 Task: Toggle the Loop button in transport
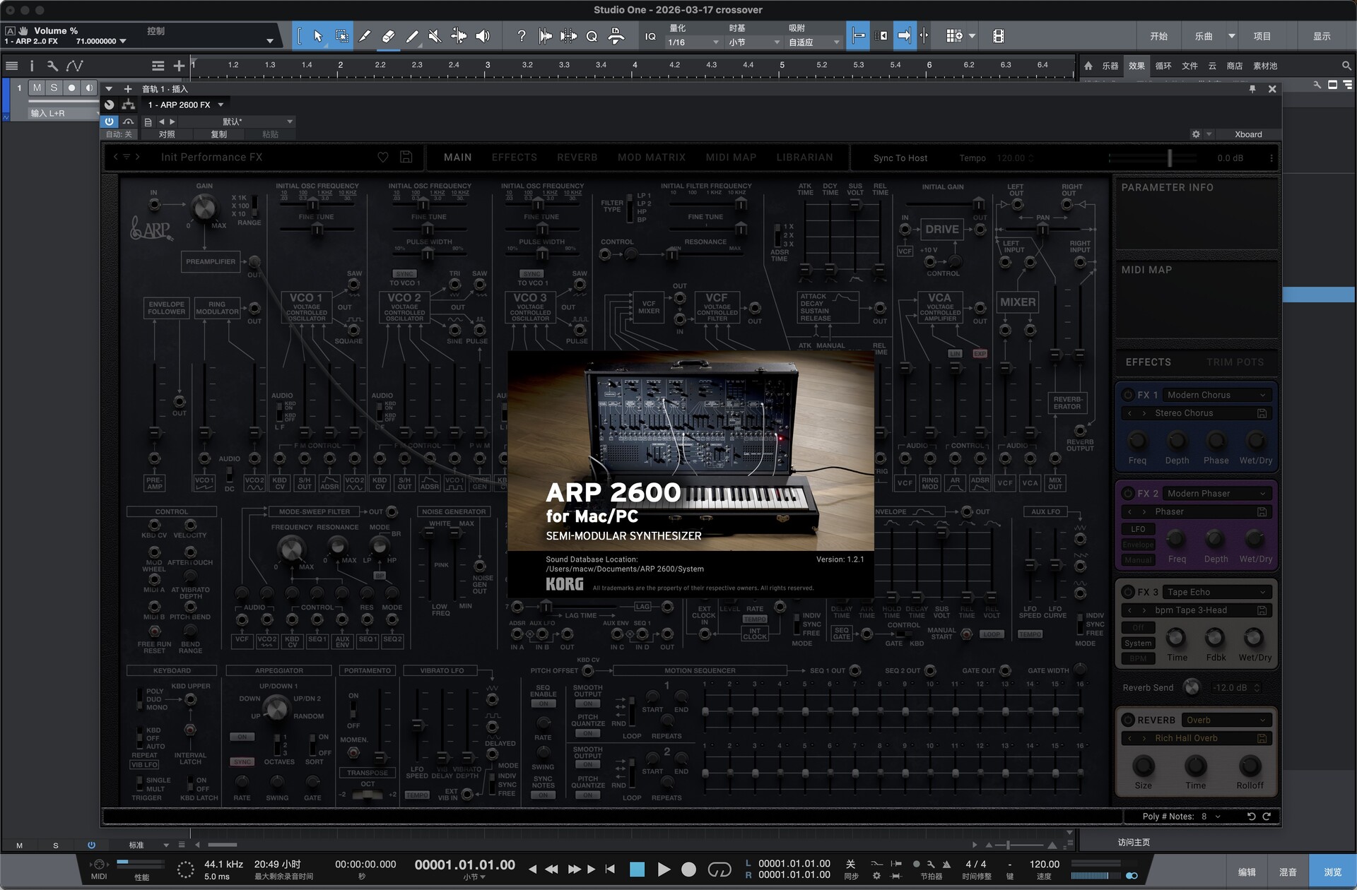719,870
